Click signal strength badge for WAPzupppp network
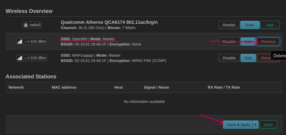This screenshot has height=135, width=286. [x=32, y=58]
